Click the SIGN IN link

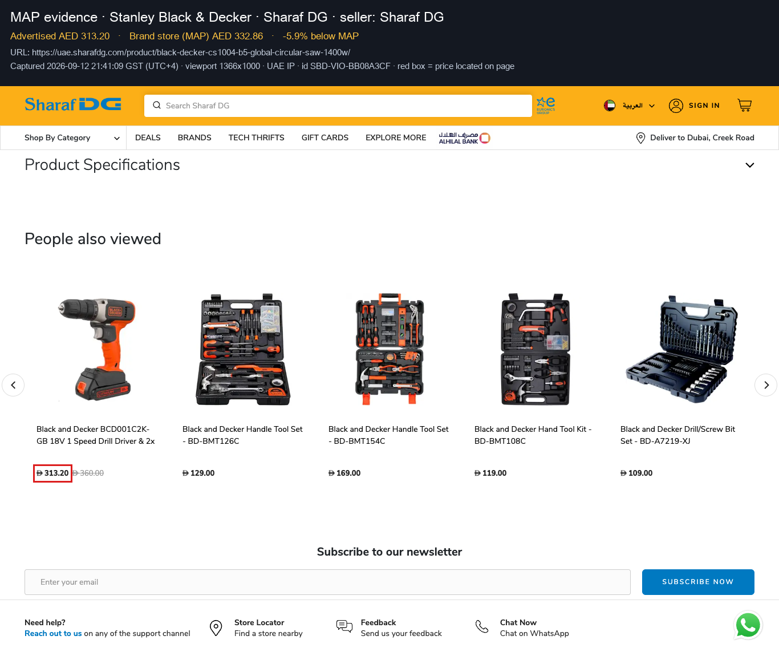(704, 106)
